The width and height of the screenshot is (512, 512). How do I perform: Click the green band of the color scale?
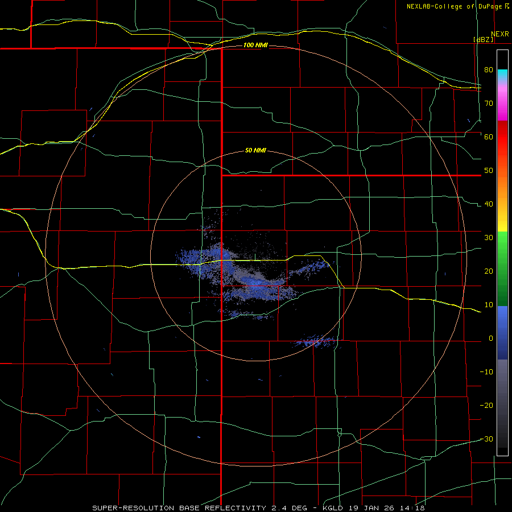click(x=502, y=269)
